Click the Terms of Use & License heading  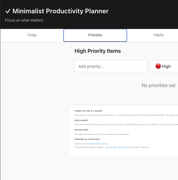pyautogui.click(x=88, y=111)
